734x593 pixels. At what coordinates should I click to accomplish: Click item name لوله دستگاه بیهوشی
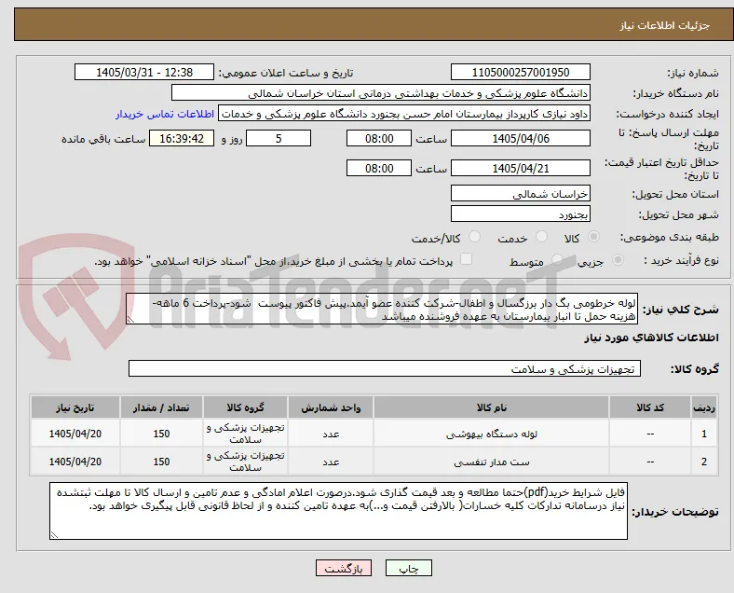pos(491,434)
